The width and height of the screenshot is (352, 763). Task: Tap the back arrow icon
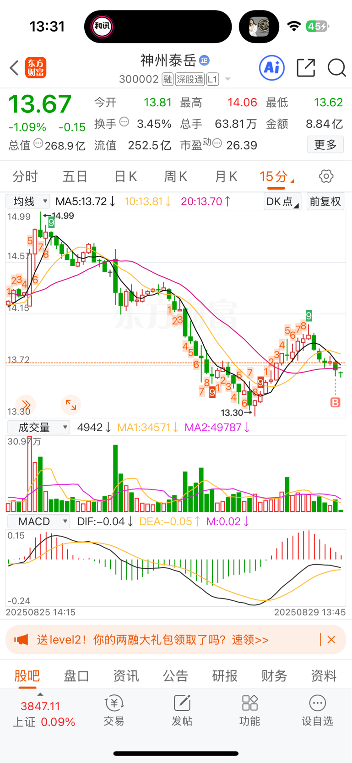[x=14, y=68]
